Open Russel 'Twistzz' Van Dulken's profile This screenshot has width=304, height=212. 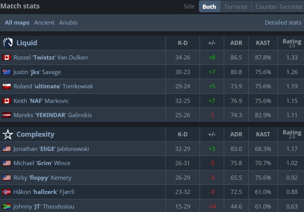click(51, 58)
